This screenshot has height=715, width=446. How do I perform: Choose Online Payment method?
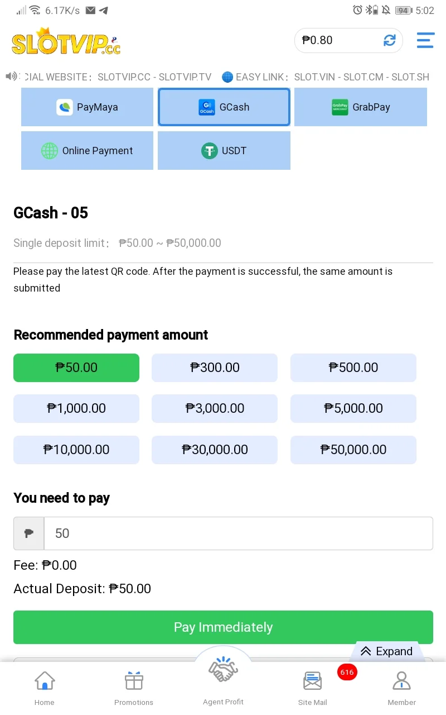[x=87, y=150]
